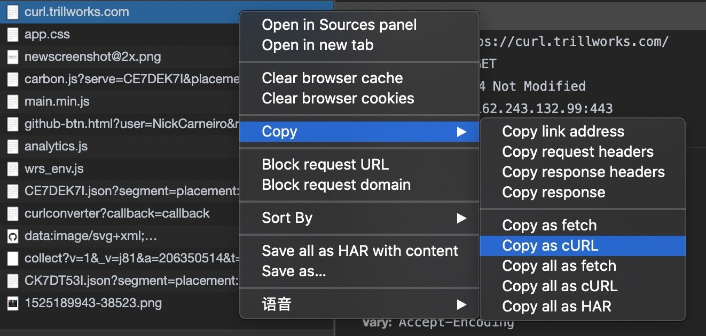The image size is (706, 336).
Task: Choose Block request domain
Action: pos(336,185)
